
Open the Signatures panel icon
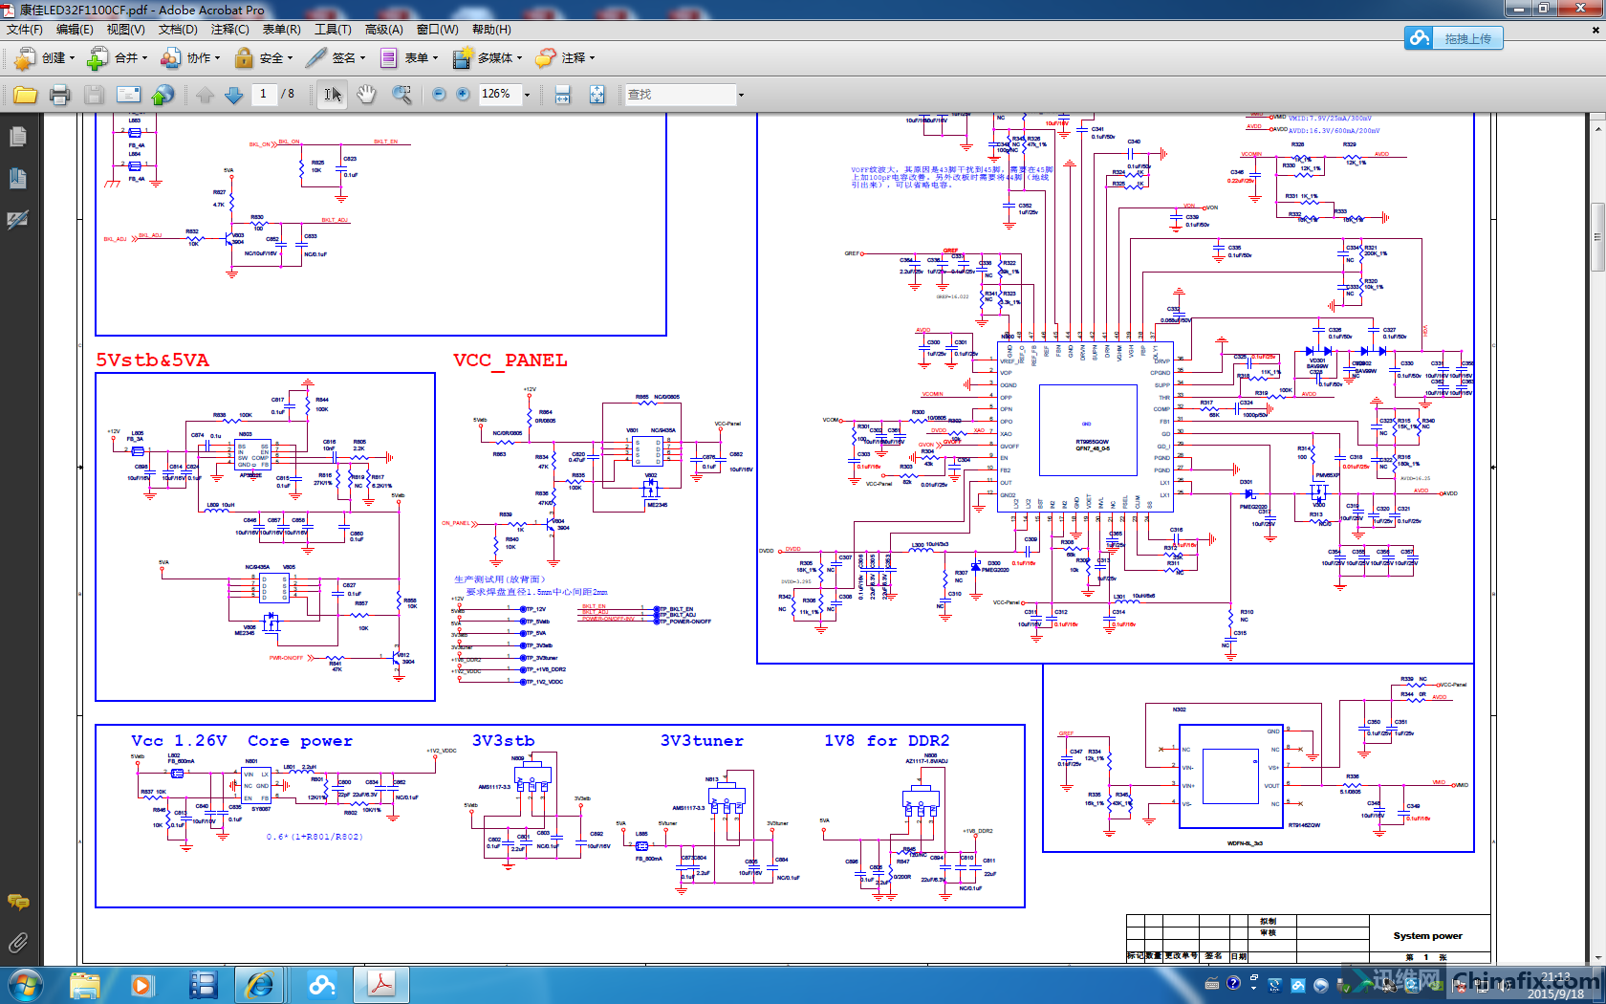click(17, 220)
